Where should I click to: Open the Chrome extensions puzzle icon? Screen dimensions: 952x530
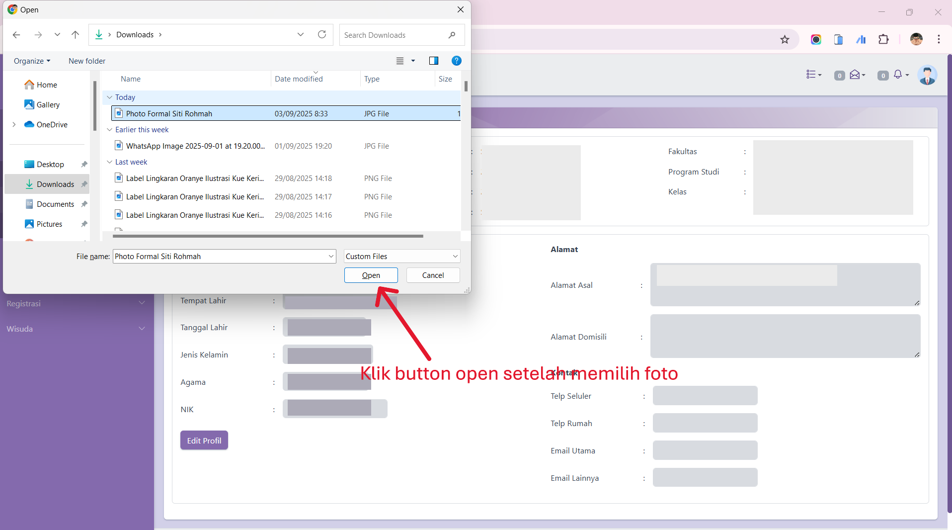[x=883, y=40]
